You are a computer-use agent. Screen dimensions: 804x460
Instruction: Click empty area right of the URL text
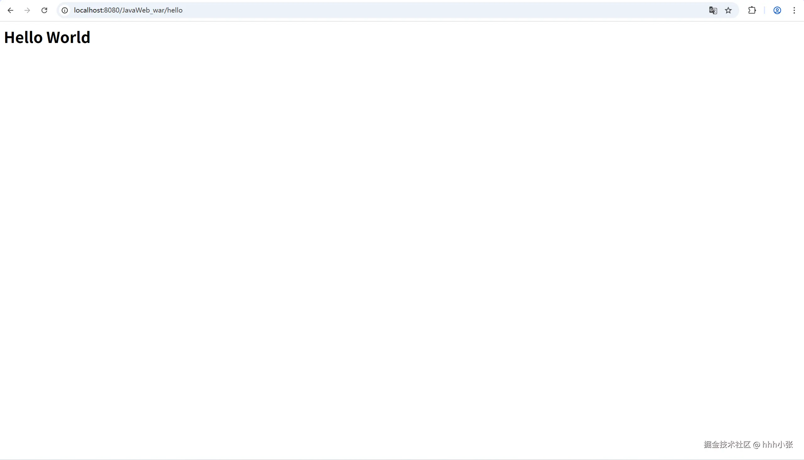[x=443, y=10]
